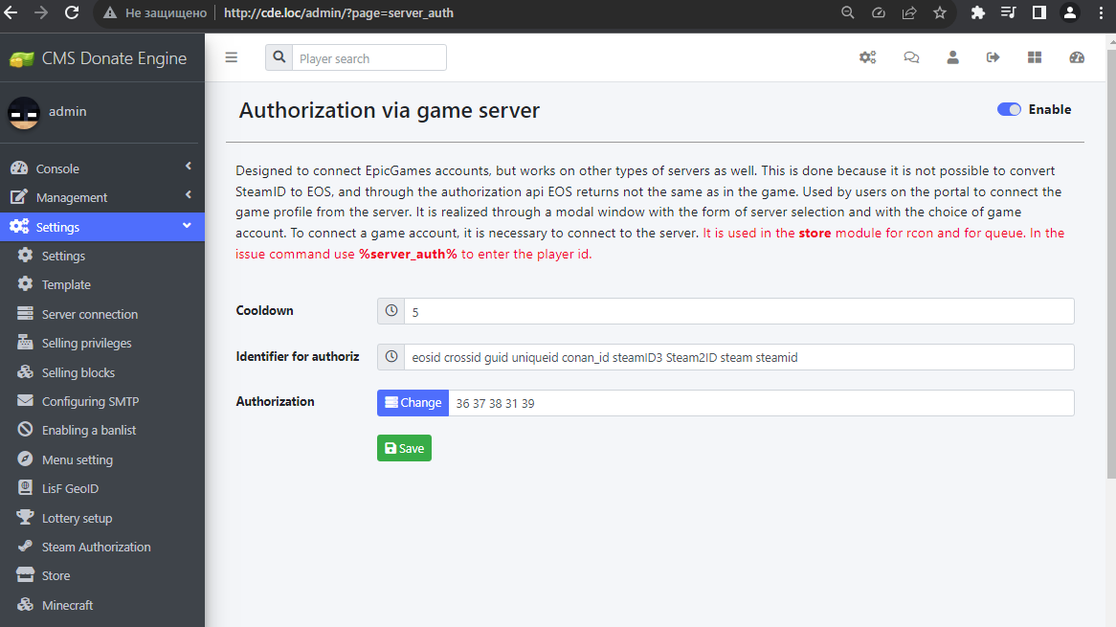Open the grid modules icon
The height and width of the screenshot is (627, 1116).
point(1035,57)
